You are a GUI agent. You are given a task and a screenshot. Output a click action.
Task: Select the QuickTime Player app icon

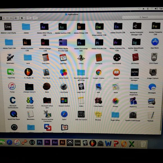point(13,114)
